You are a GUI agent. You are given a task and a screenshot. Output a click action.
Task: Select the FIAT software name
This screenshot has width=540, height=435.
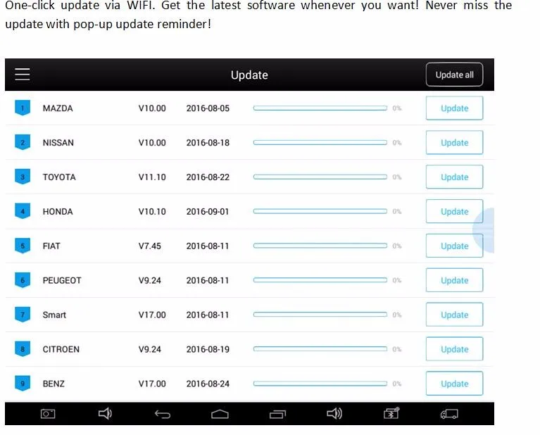pos(51,246)
